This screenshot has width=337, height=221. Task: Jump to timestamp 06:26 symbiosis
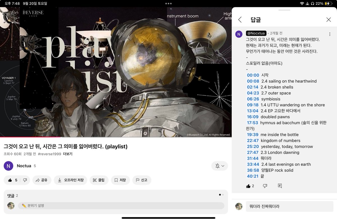tap(253, 99)
